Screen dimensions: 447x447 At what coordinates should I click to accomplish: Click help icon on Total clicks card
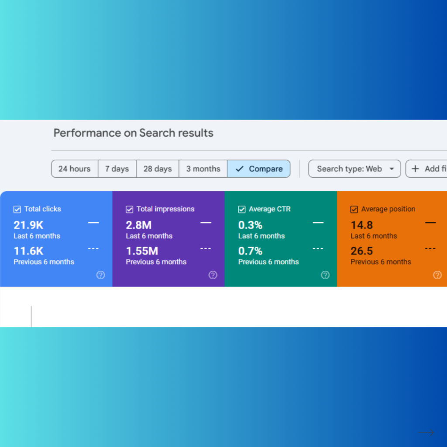[100, 275]
